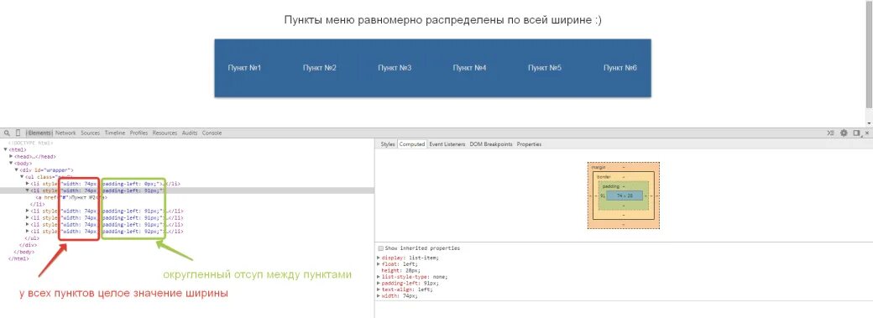Switch to the Resources tab

tap(165, 133)
